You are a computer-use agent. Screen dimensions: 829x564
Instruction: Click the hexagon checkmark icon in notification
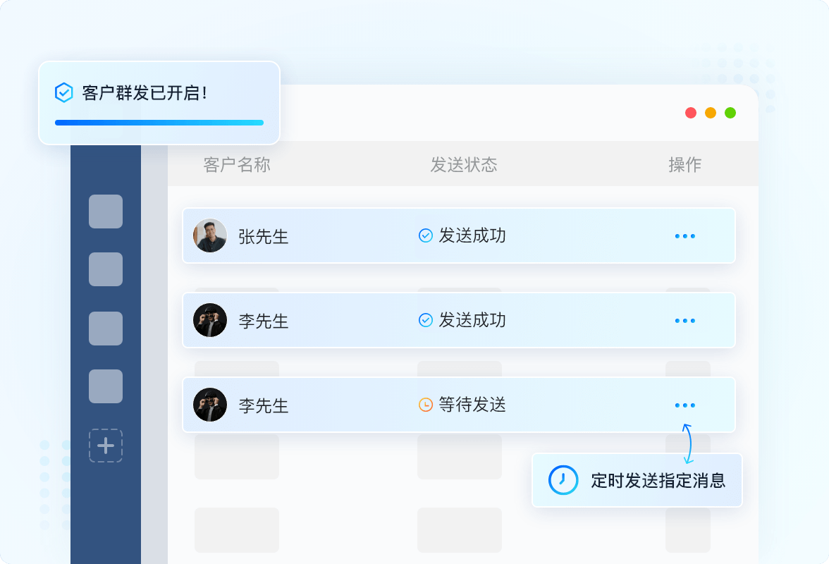click(x=64, y=92)
